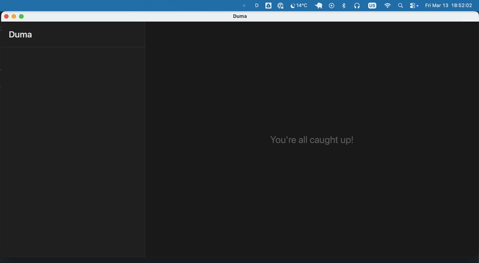This screenshot has width=479, height=263.
Task: Click the Duma sidebar heading
Action: (x=20, y=34)
